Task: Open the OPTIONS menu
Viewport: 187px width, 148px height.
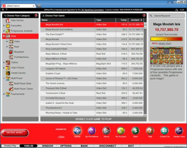Action: pos(66,146)
